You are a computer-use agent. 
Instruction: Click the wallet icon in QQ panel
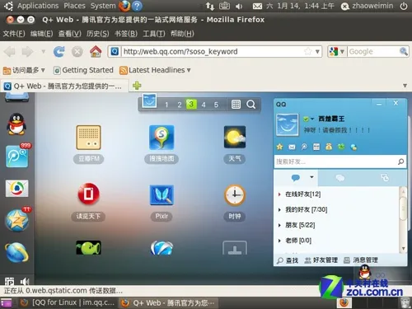(x=329, y=147)
